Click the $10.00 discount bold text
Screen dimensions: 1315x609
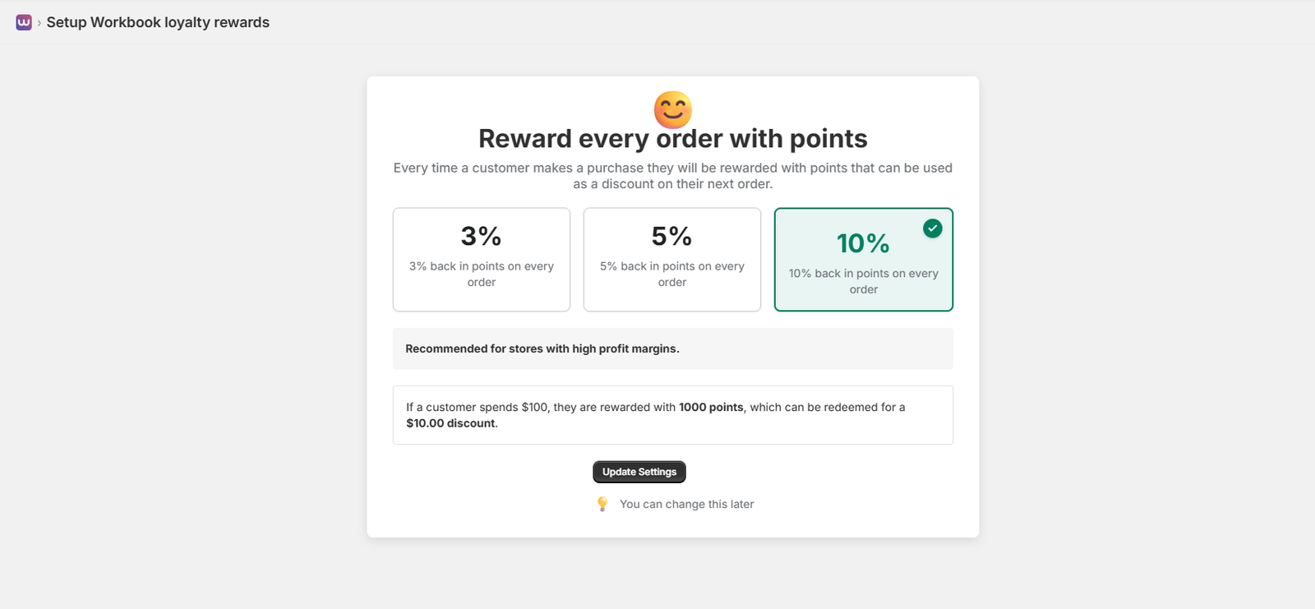450,423
